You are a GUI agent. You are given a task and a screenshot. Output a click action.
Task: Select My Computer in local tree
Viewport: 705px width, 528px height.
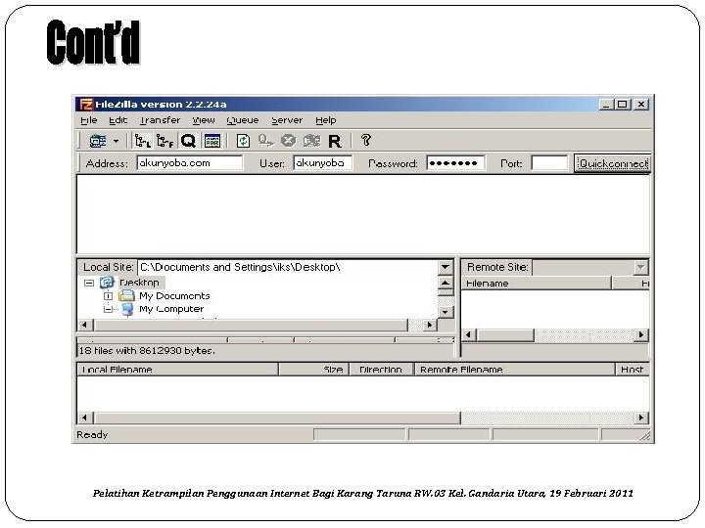pyautogui.click(x=171, y=309)
